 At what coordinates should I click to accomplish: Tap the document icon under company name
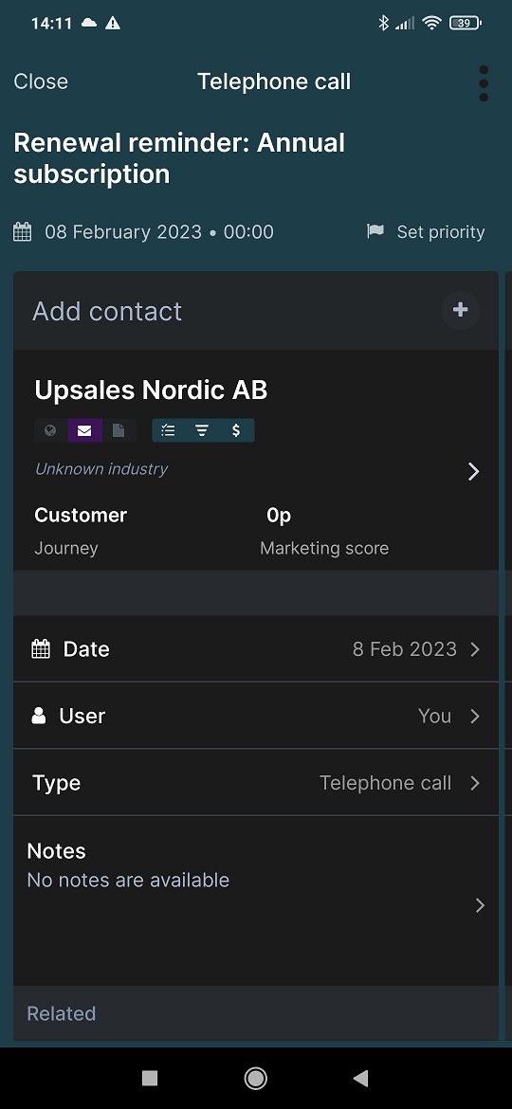click(x=119, y=430)
